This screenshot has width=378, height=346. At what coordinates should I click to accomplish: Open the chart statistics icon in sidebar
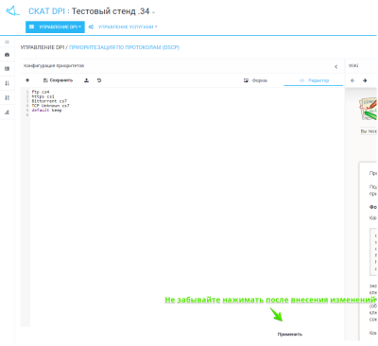coord(8,112)
